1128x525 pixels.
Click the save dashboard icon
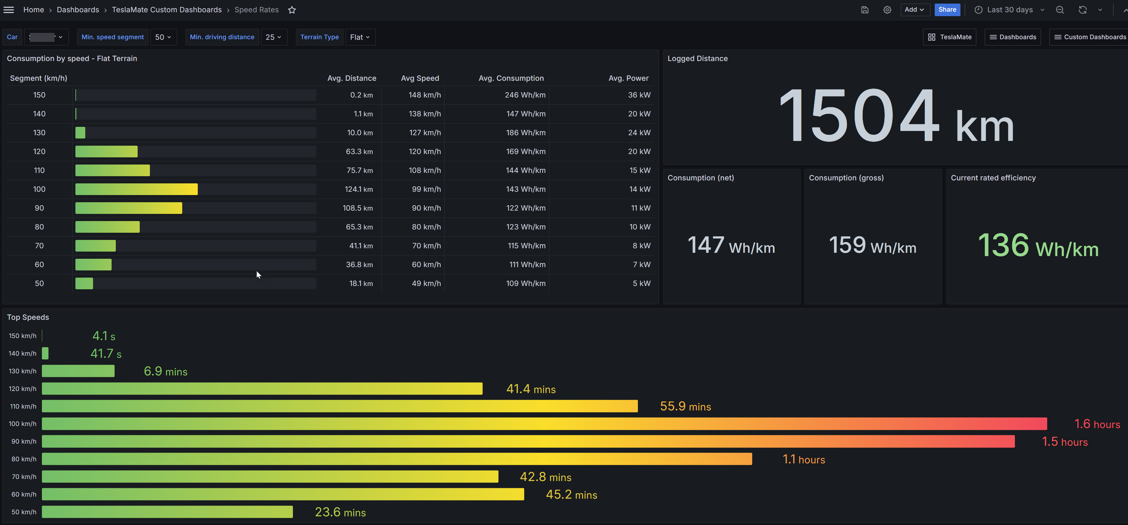(864, 10)
